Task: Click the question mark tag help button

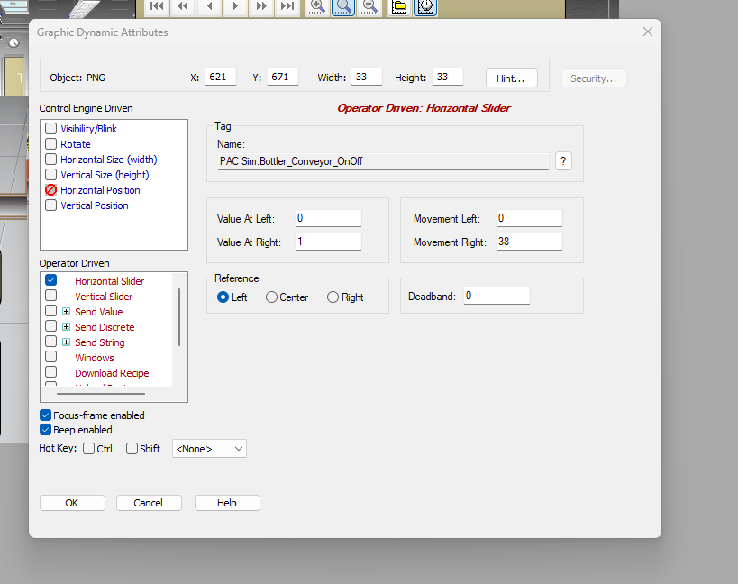Action: pyautogui.click(x=563, y=161)
